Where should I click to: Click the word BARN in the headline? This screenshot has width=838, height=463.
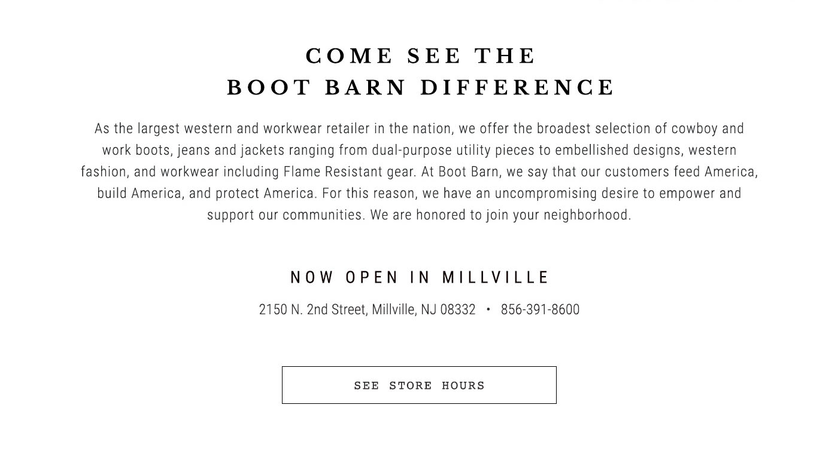pos(366,88)
